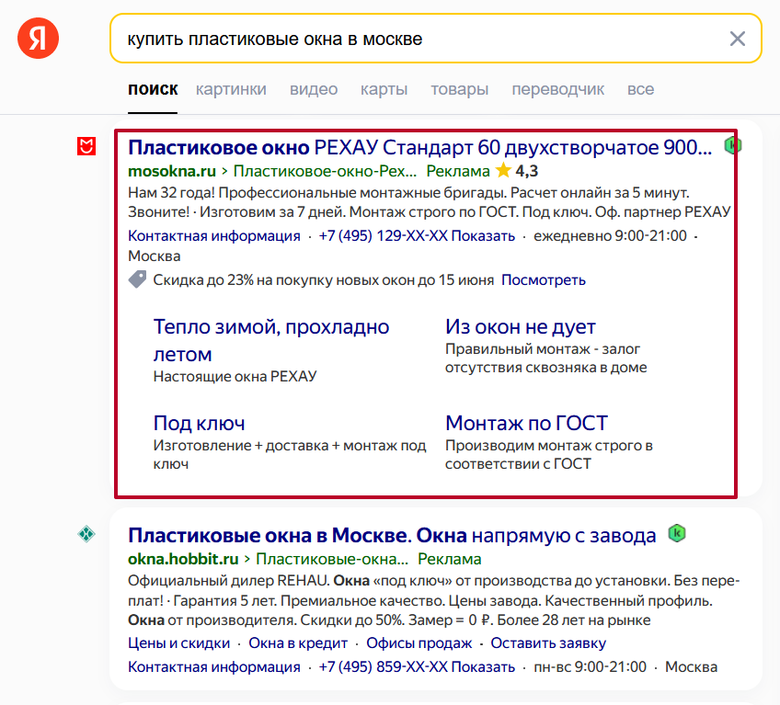Click Реклама label on okna.hobbit.ru result
The height and width of the screenshot is (705, 780).
[449, 559]
